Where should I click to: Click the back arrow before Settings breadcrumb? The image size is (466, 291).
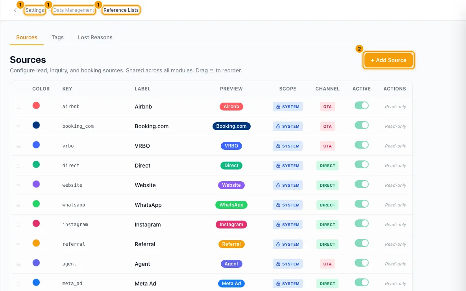15,10
